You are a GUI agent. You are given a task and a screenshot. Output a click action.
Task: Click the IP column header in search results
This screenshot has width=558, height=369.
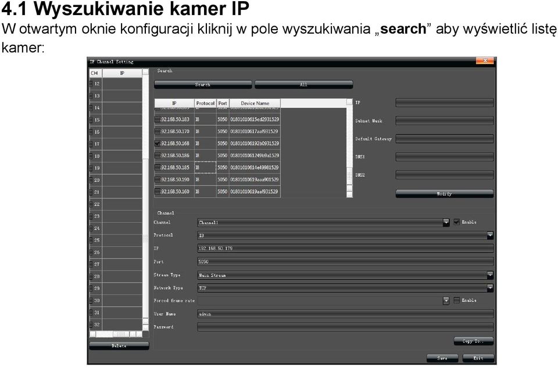pos(174,103)
